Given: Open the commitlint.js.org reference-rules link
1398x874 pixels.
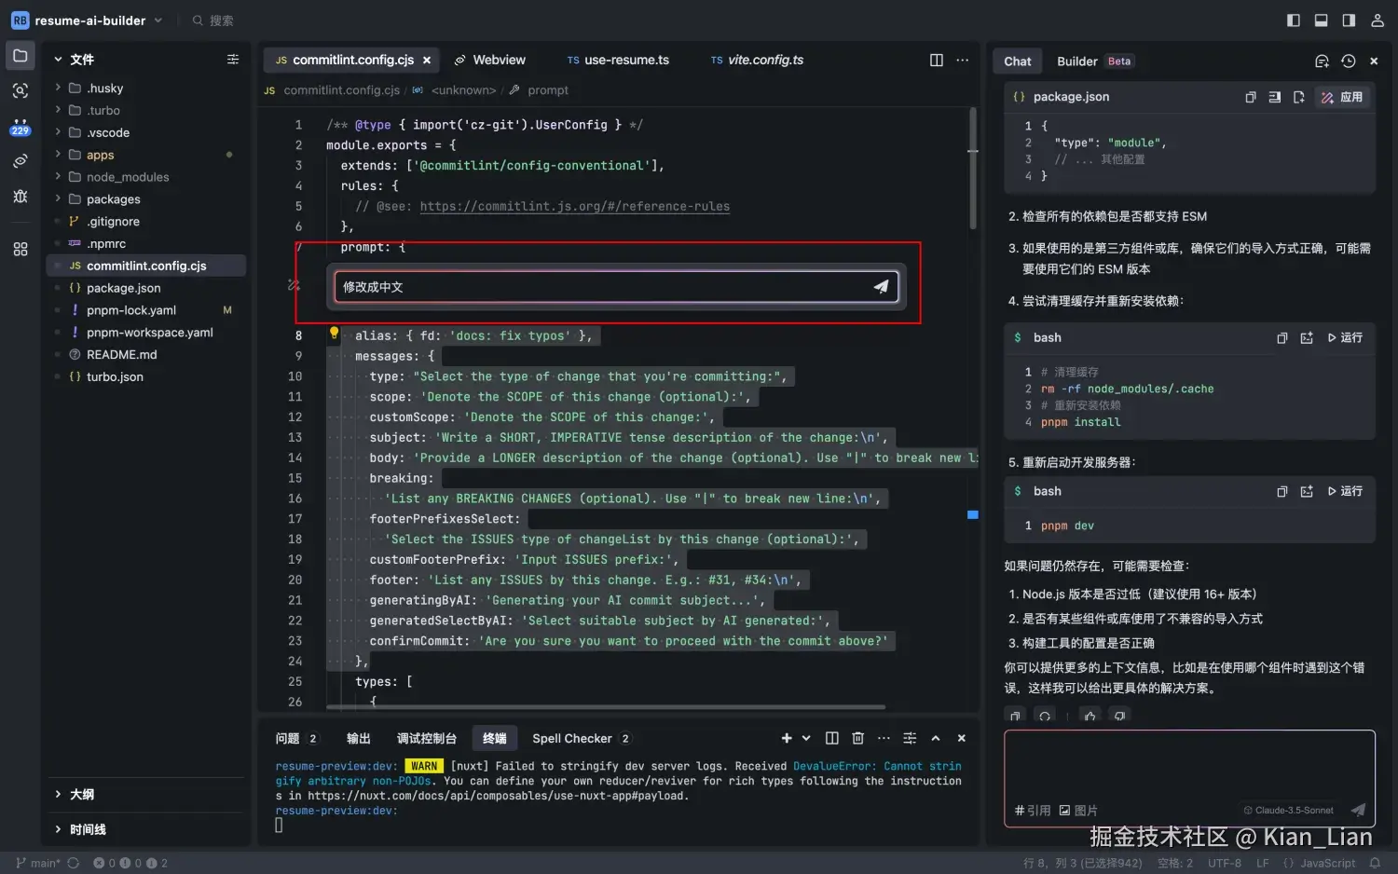Looking at the screenshot, I should [x=575, y=207].
